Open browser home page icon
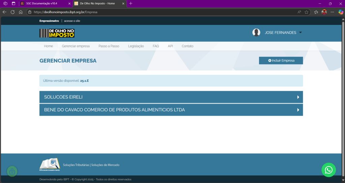 point(21,12)
